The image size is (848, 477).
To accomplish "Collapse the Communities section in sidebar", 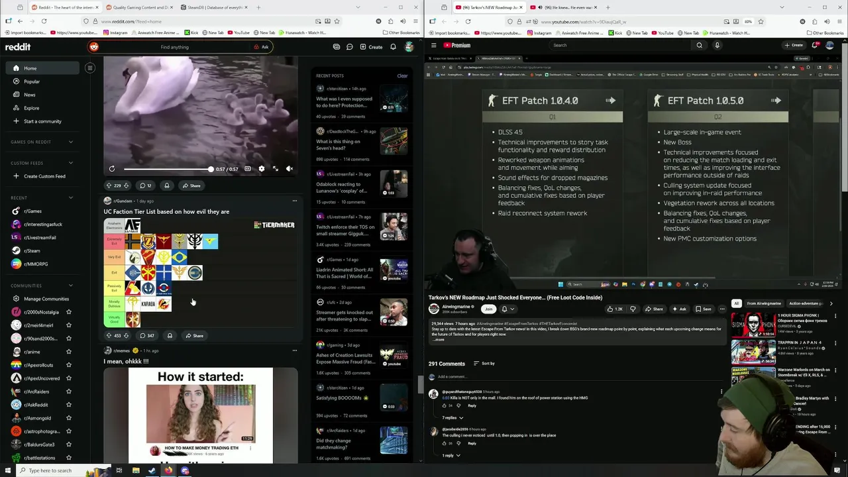I will click(x=71, y=286).
